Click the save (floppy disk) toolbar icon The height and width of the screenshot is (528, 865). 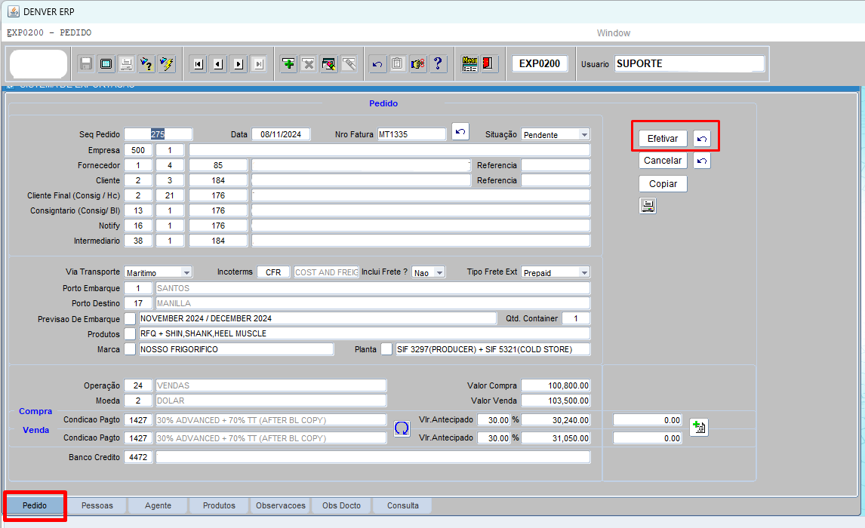[x=86, y=64]
